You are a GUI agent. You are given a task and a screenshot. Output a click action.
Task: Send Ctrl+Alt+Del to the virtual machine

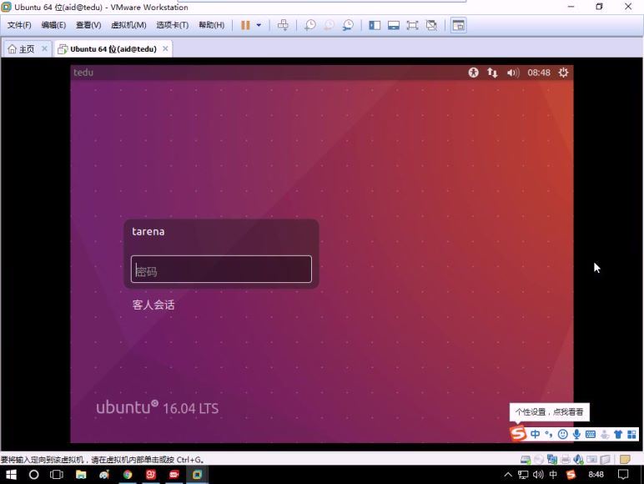coord(283,25)
